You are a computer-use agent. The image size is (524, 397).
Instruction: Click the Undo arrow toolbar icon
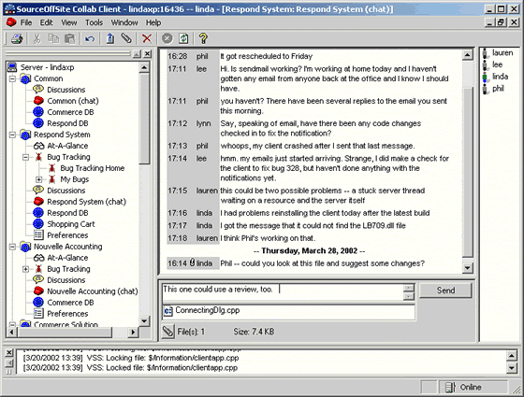pos(90,38)
